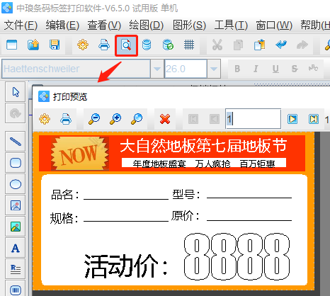Open document settings gear in main toolbar
The width and height of the screenshot is (330, 296).
(83, 45)
